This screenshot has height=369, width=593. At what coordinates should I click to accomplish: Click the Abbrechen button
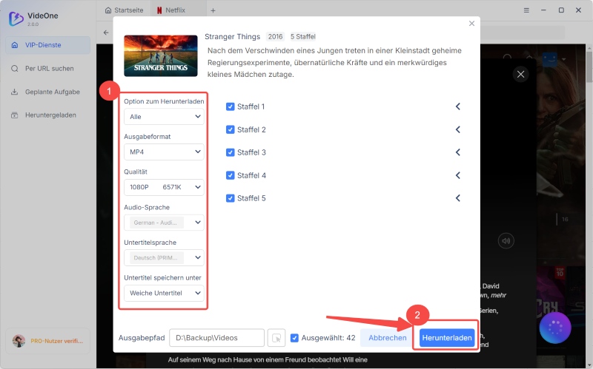tap(387, 338)
